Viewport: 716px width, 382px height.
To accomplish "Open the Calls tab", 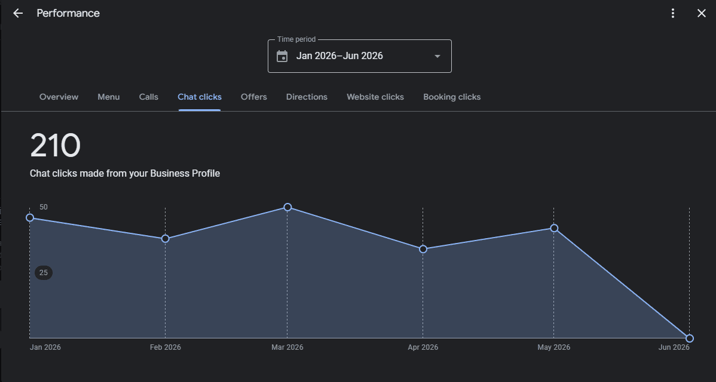I will 148,97.
